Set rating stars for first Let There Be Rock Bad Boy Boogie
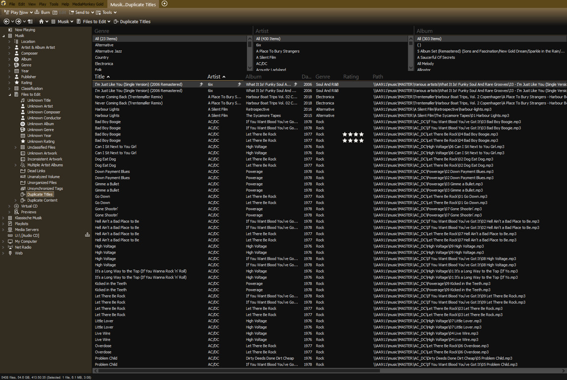The width and height of the screenshot is (567, 380). [353, 134]
